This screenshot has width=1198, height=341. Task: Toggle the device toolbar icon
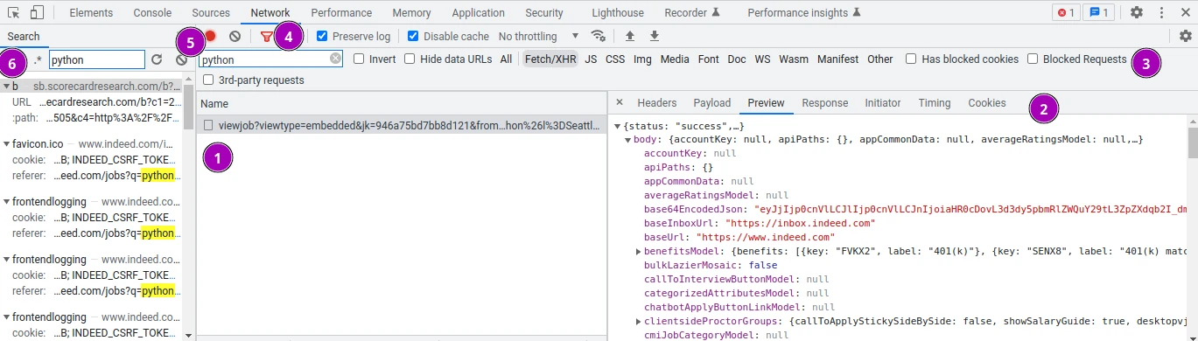37,13
